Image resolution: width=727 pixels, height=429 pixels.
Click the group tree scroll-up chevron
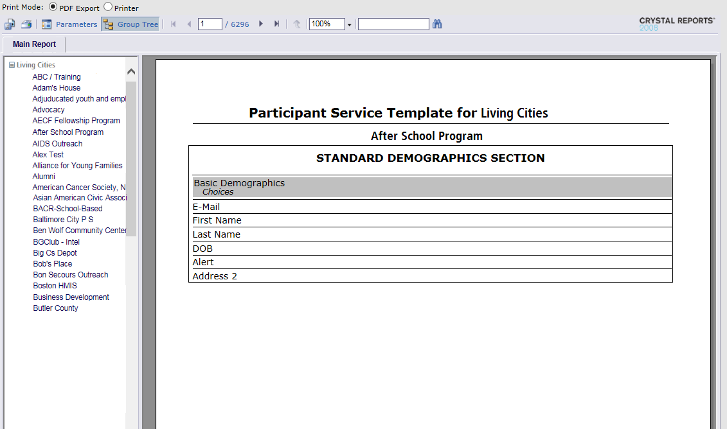pos(131,71)
